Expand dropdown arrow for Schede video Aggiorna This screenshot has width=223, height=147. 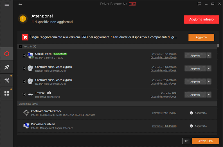(209, 55)
